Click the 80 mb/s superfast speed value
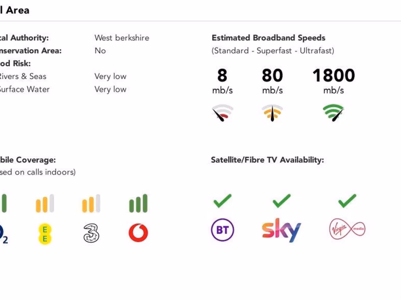 [x=272, y=76]
